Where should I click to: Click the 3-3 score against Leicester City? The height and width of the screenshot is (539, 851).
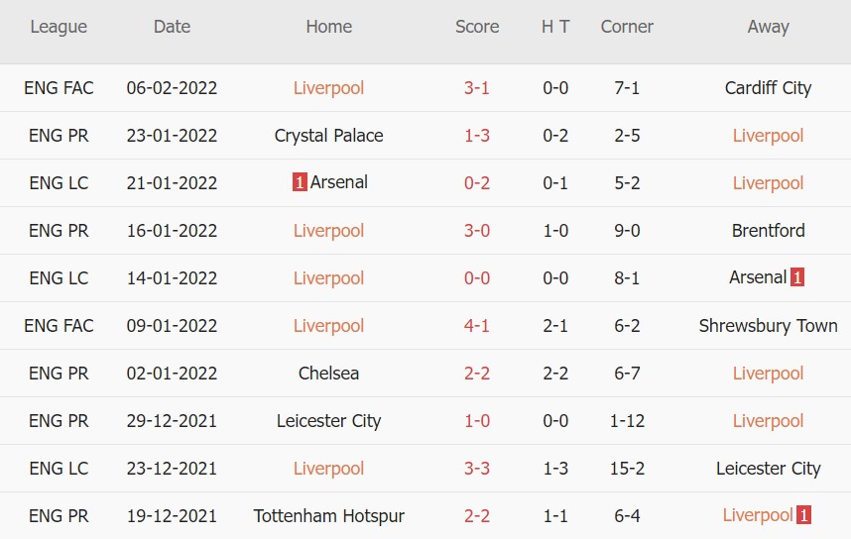click(x=477, y=469)
